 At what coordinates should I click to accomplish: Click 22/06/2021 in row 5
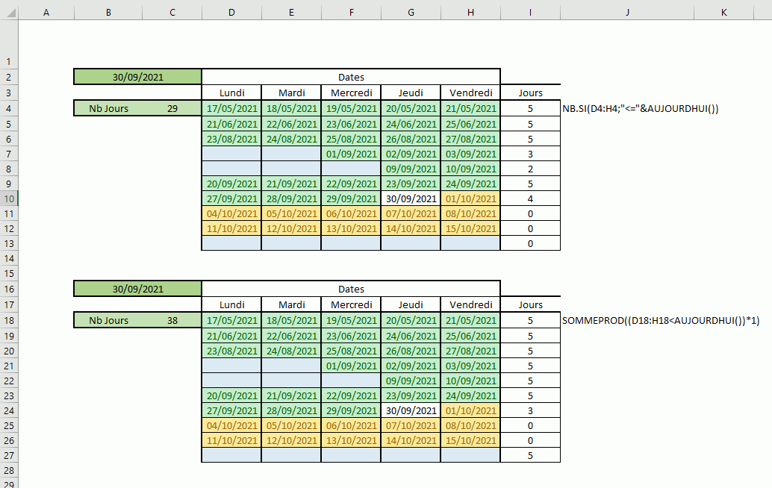[x=291, y=124]
